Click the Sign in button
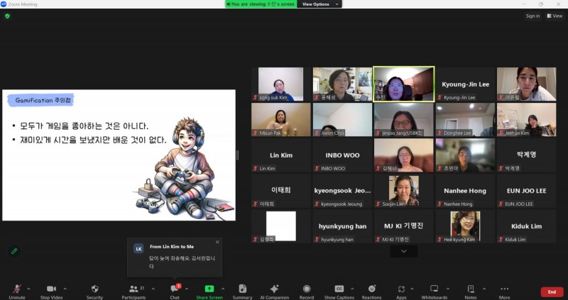This screenshot has height=300, width=568. pos(532,16)
